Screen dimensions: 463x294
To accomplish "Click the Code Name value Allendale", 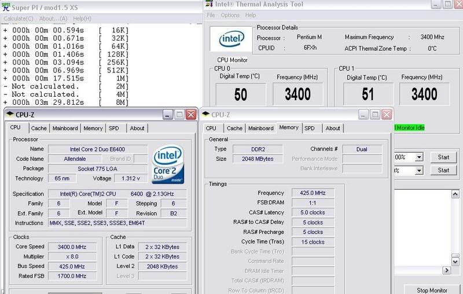I will pos(75,159).
